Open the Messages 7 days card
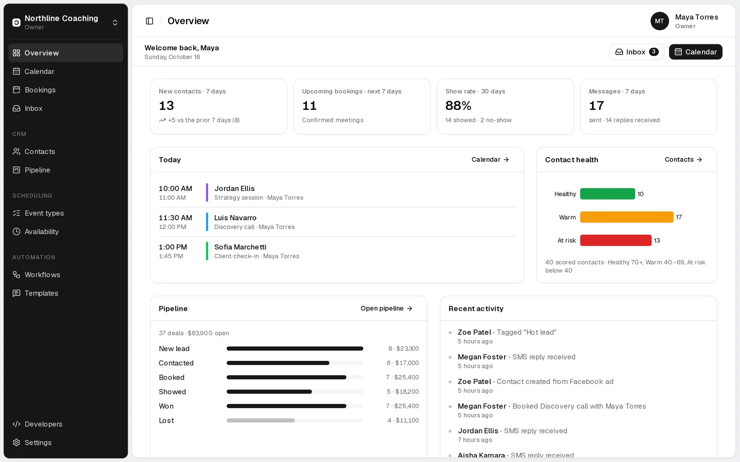This screenshot has height=462, width=740. [x=648, y=106]
